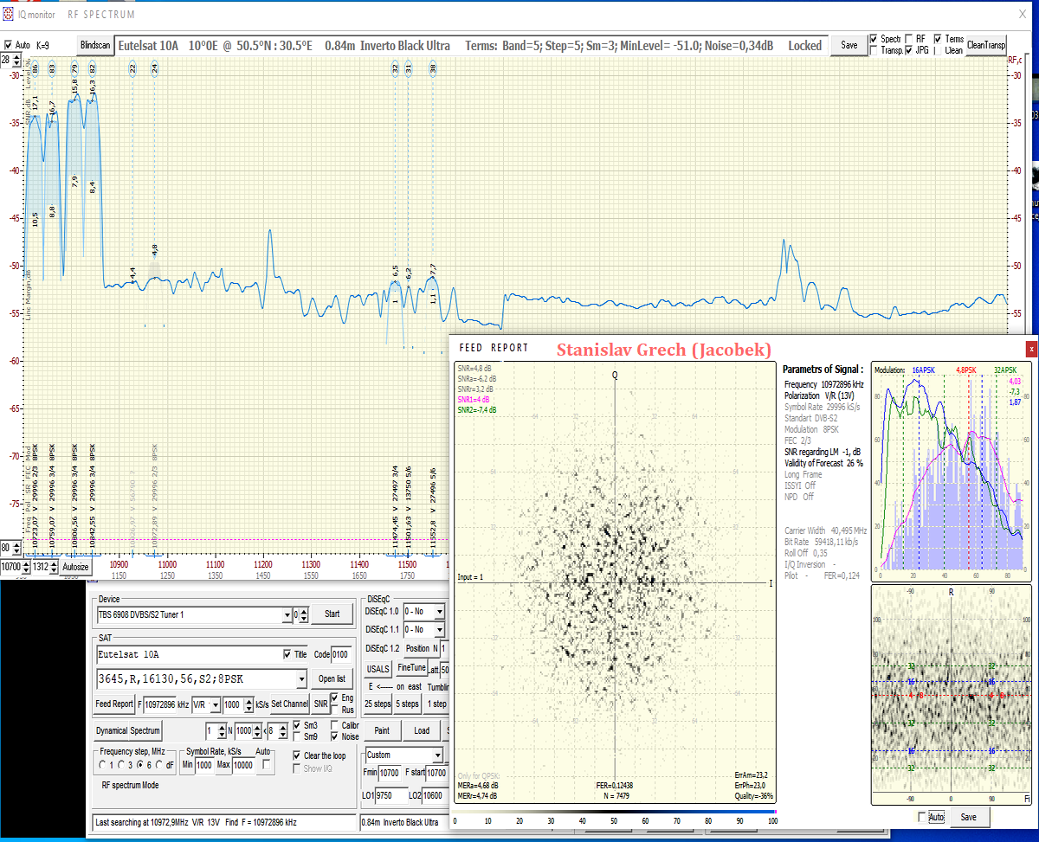The image size is (1039, 842).
Task: Open the DiSEqC 1.0 dropdown
Action: pyautogui.click(x=440, y=612)
